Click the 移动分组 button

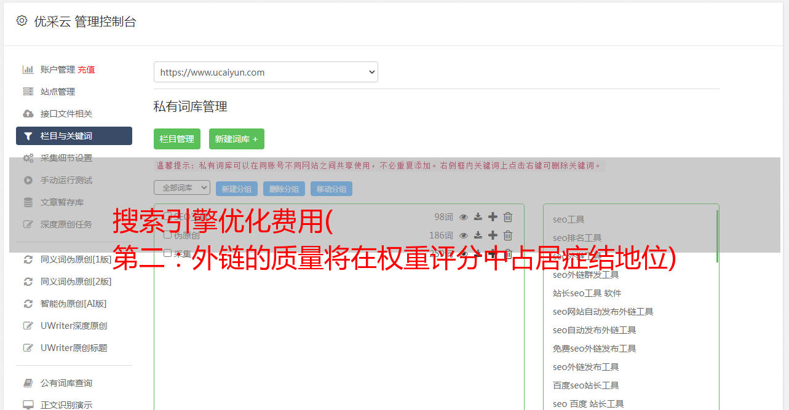(x=331, y=189)
